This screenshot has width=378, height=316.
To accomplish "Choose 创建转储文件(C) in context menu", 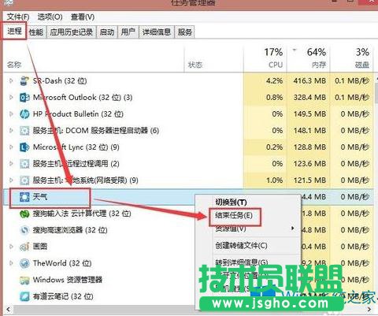I will tap(241, 246).
